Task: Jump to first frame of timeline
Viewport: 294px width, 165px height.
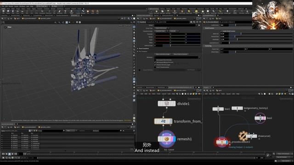Action: tap(3, 154)
